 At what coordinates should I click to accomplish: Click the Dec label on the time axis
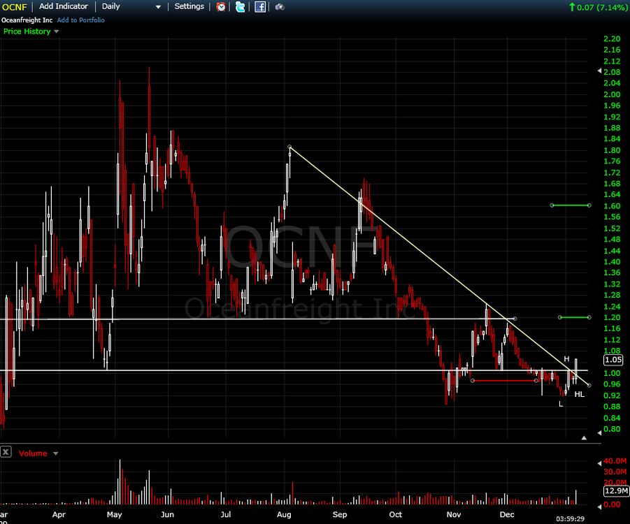coord(507,514)
